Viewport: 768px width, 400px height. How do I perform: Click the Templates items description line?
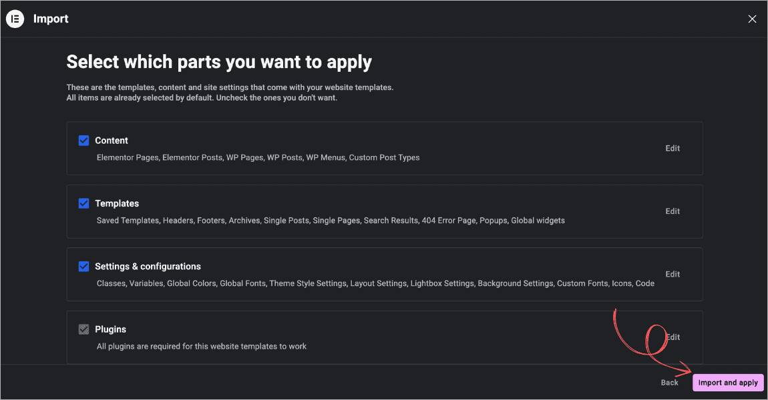(331, 221)
